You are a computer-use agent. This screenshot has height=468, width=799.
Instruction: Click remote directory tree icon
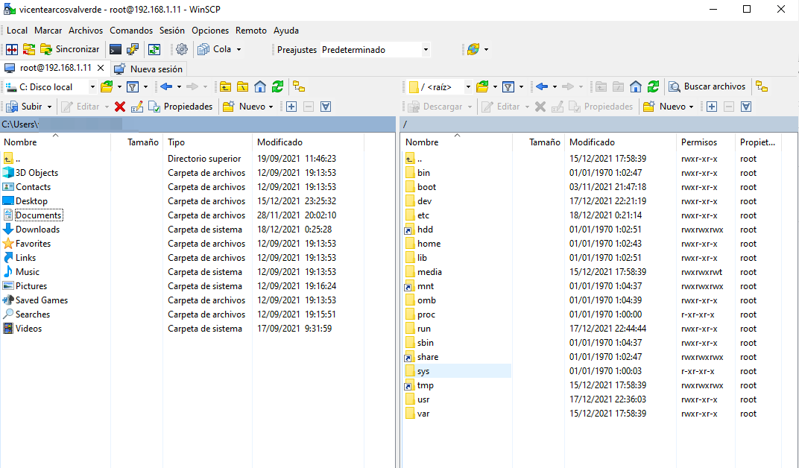(761, 86)
